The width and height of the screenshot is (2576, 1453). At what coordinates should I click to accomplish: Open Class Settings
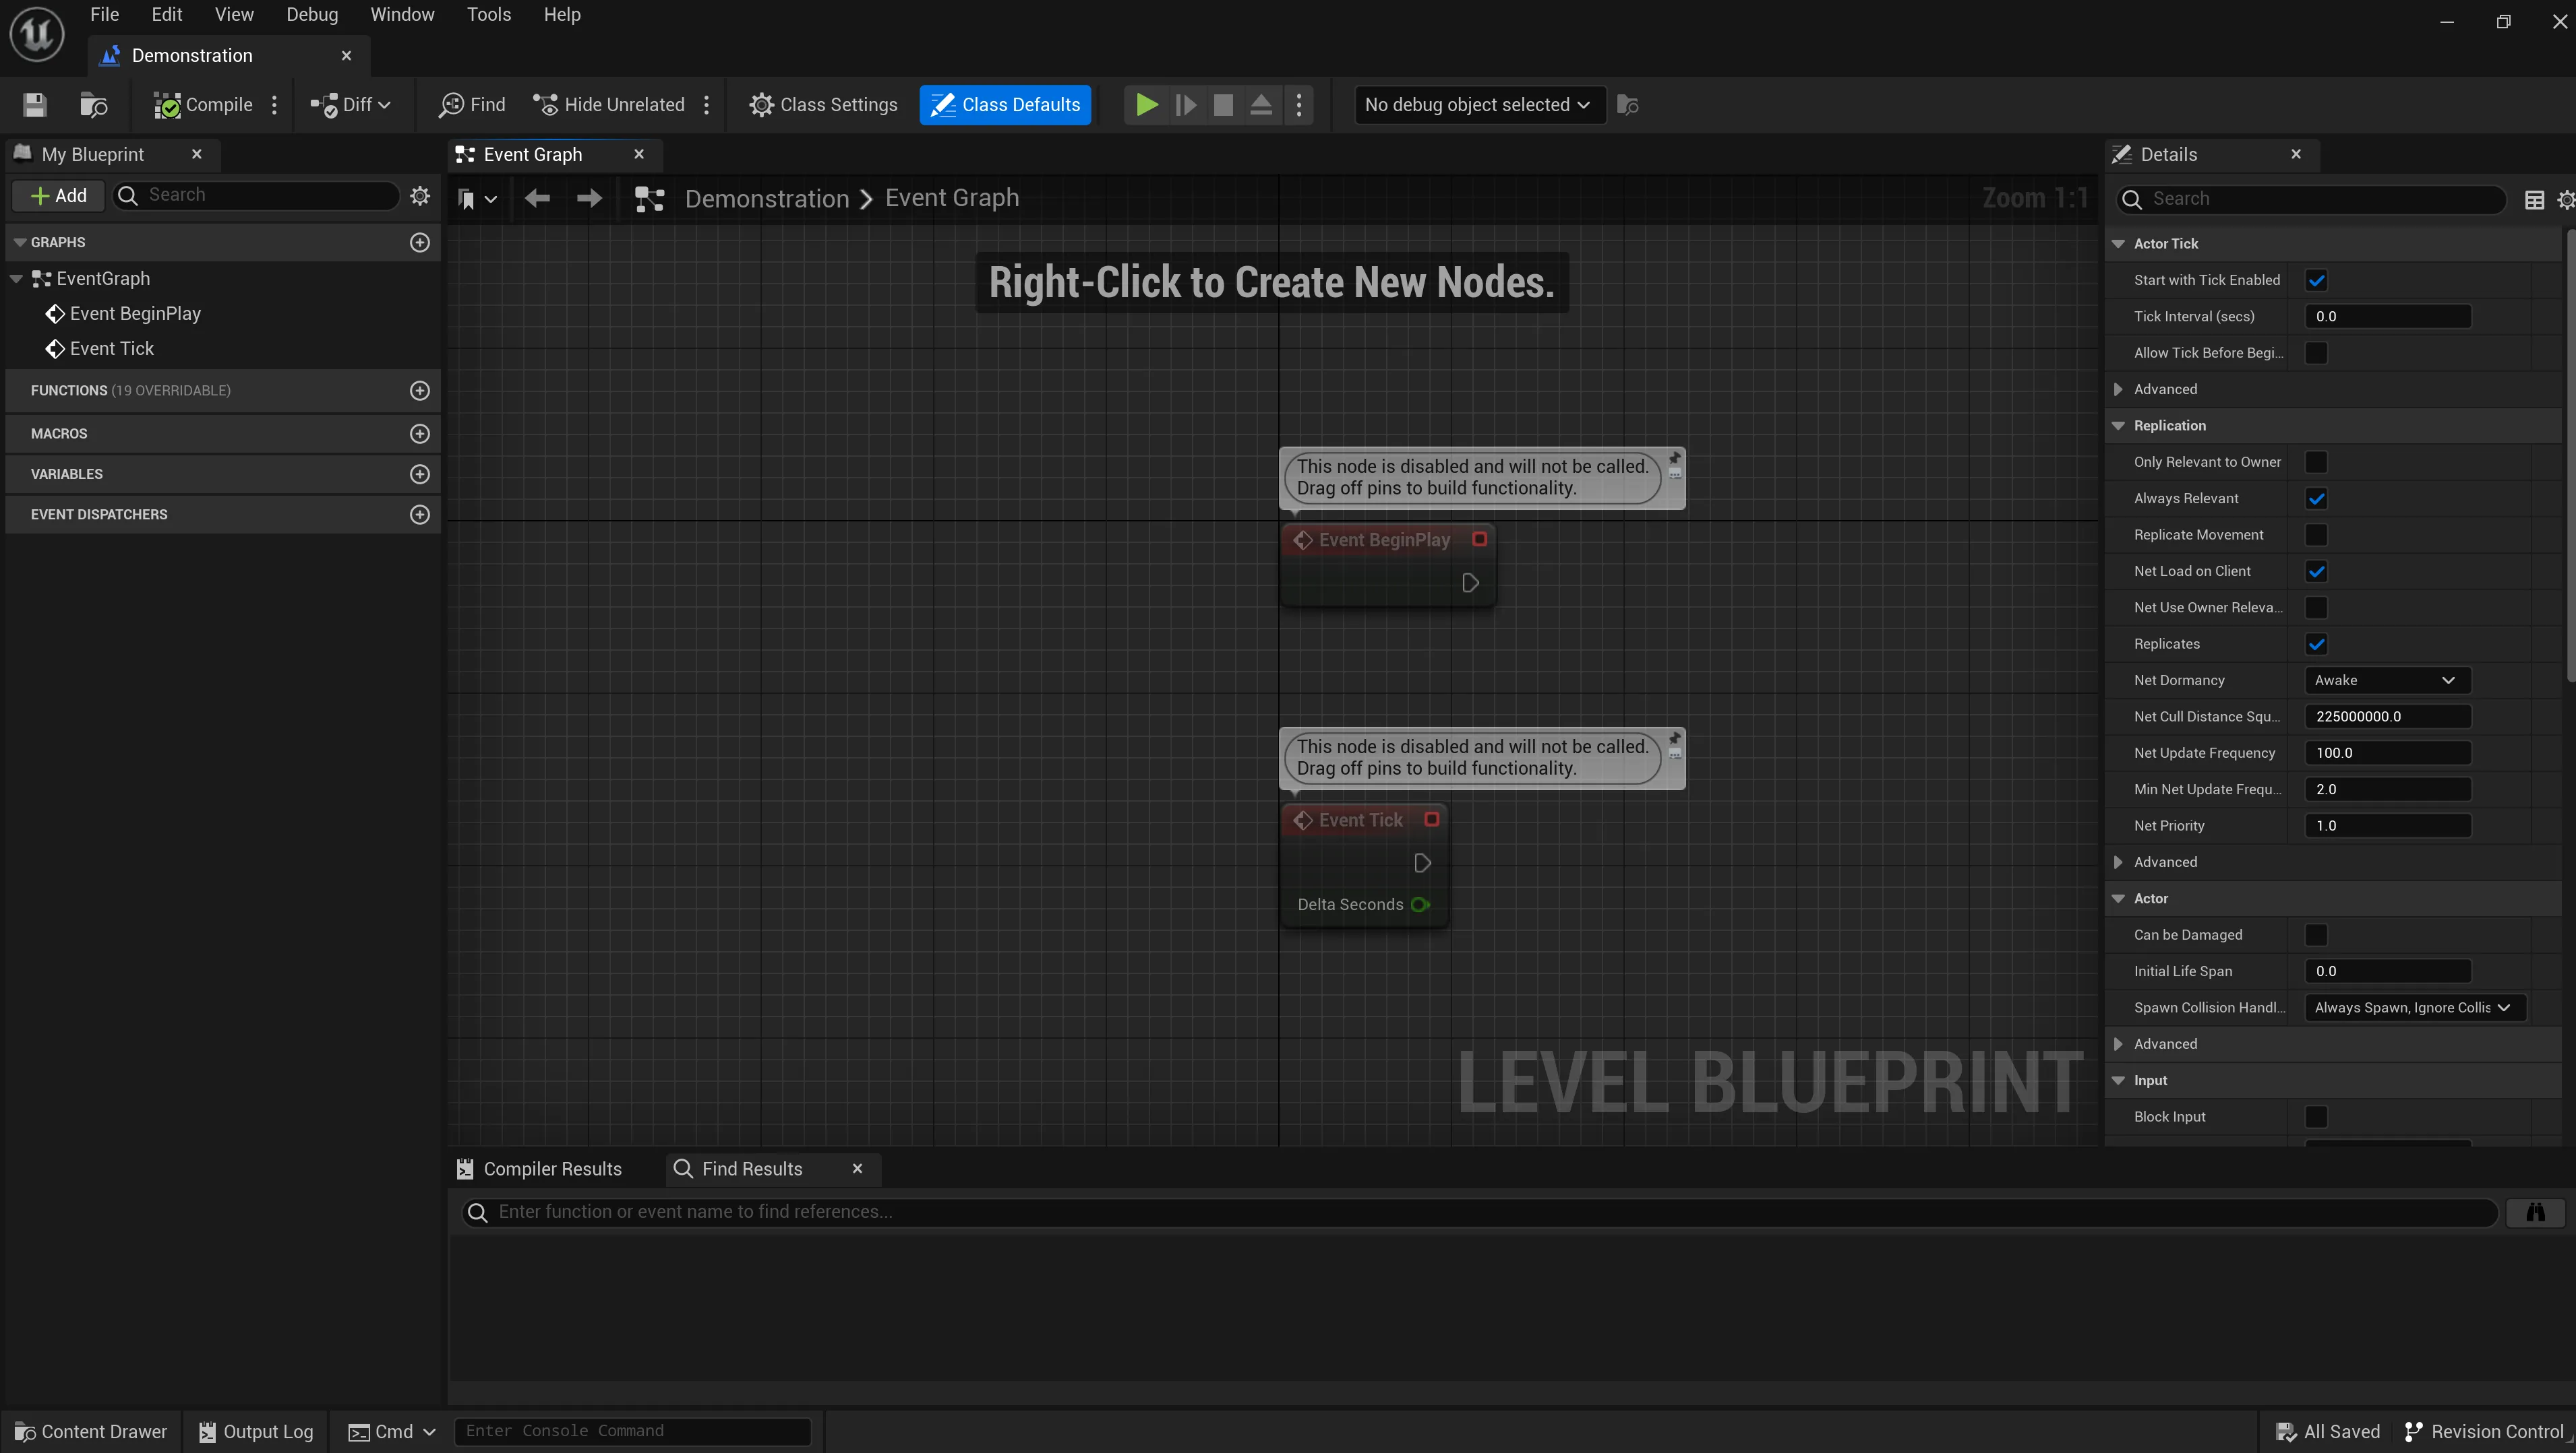coord(823,105)
